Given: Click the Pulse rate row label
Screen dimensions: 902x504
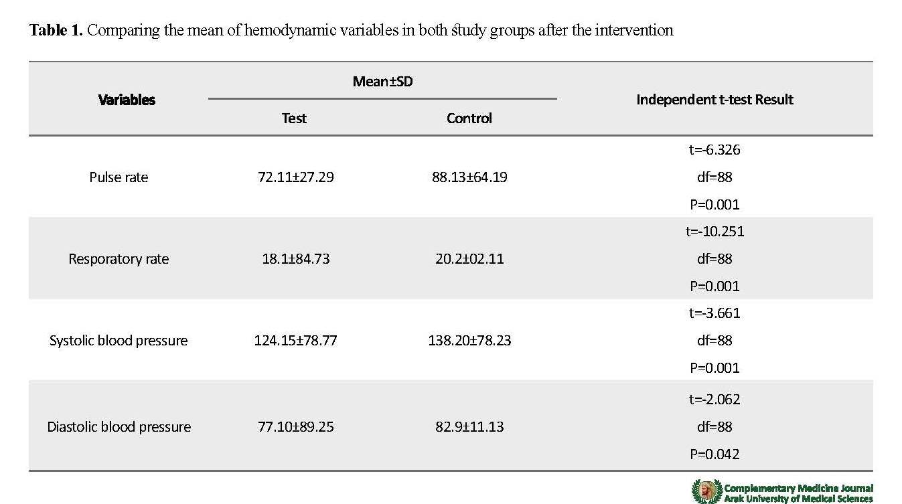Looking at the screenshot, I should tap(119, 177).
